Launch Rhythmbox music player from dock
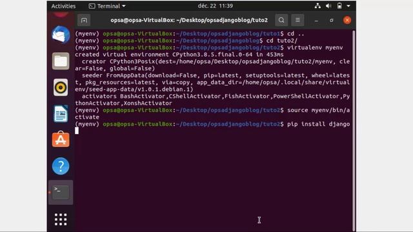The height and width of the screenshot is (232, 413). click(x=61, y=88)
